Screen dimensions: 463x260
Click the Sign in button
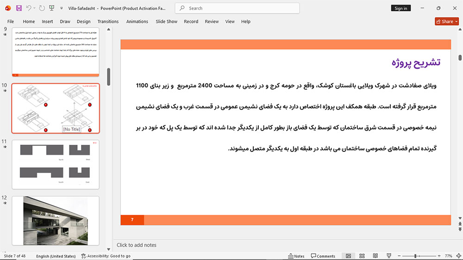400,8
